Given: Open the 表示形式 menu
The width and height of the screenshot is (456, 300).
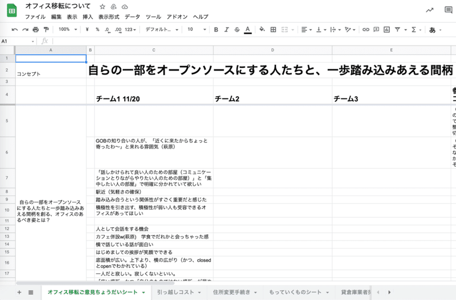Looking at the screenshot, I should click(108, 17).
